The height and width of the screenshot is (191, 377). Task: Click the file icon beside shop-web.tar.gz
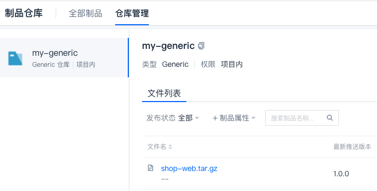(x=150, y=168)
